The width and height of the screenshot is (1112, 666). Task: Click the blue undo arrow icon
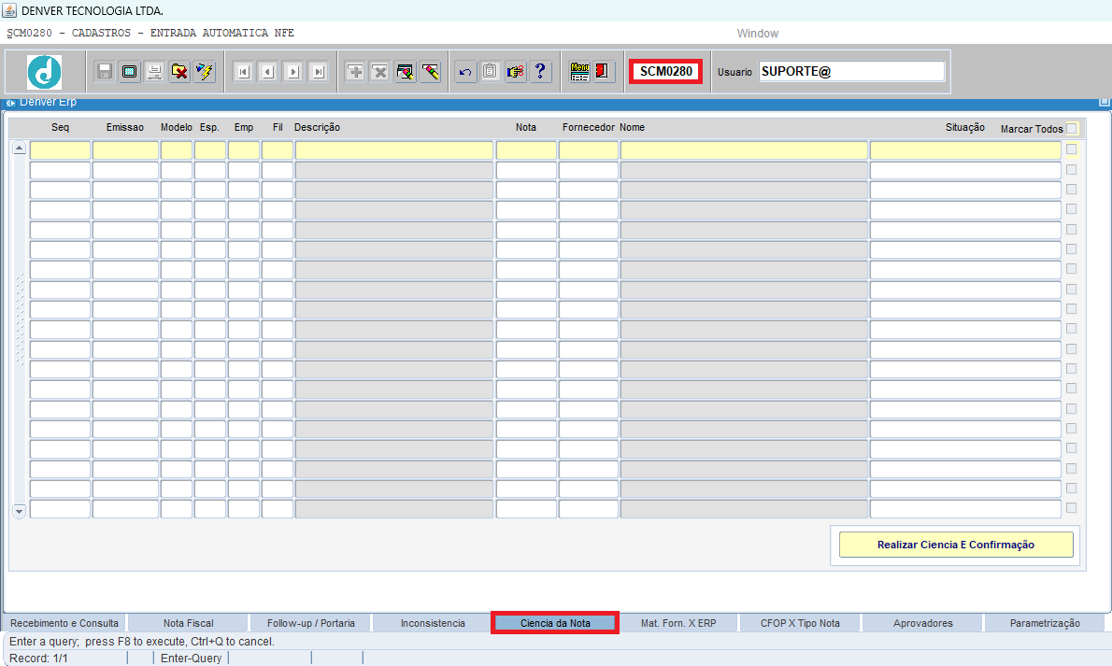click(465, 72)
